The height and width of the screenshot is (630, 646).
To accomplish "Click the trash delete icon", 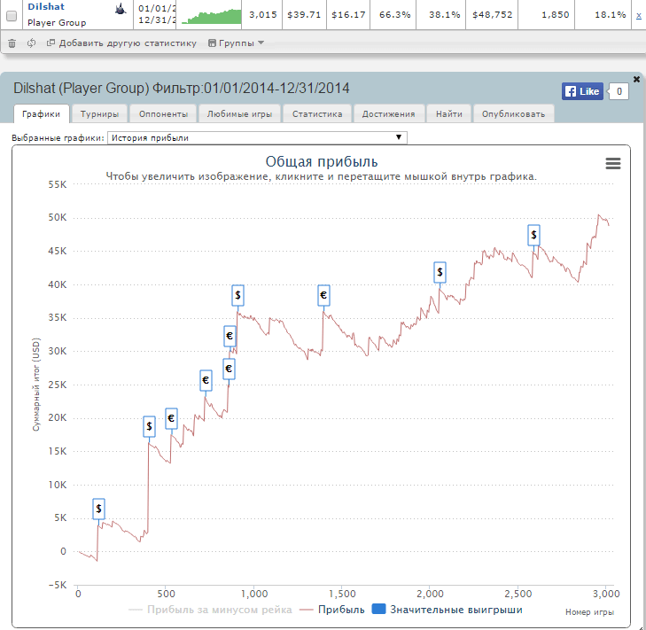I will pos(12,43).
